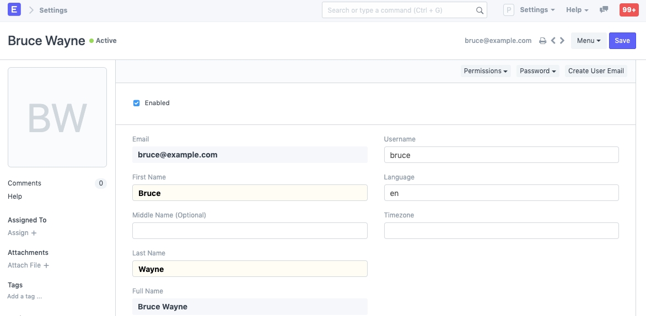
Task: Expand the Menu dropdown button
Action: pos(589,41)
